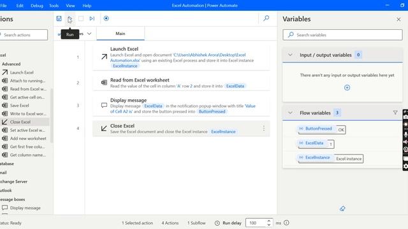Open the Debug menu
Screen dimensions: 408x229
click(37, 6)
